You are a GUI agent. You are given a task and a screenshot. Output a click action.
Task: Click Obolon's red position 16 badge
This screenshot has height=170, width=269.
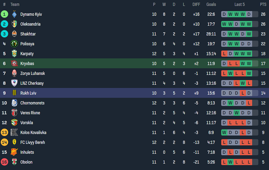(4, 162)
